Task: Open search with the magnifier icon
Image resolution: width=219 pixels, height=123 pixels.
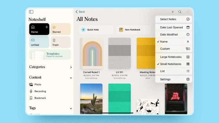Action: pos(180,12)
